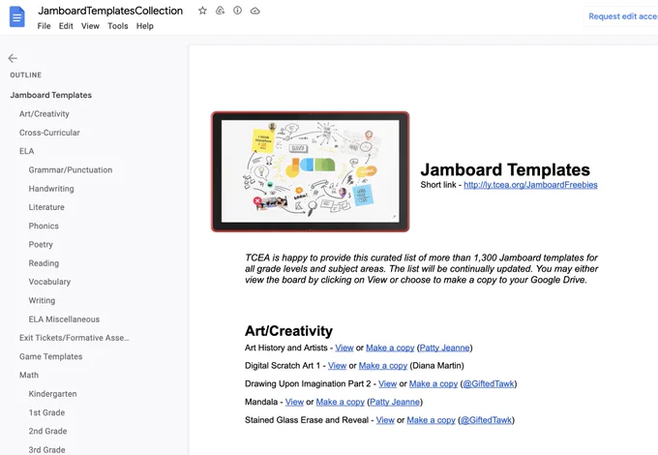Select the Reading outline entry
The image size is (658, 455).
[44, 263]
